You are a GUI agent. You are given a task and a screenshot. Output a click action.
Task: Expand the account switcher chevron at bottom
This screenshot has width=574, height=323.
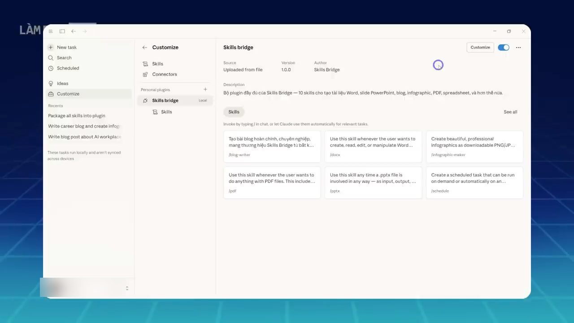(x=127, y=288)
